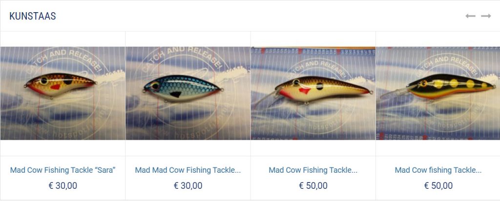Image resolution: width=500 pixels, height=201 pixels.
Task: Open the blue scaled lure image
Action: pos(188,93)
